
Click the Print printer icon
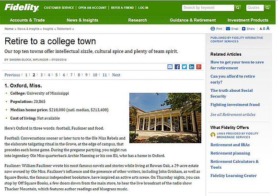pos(213,29)
